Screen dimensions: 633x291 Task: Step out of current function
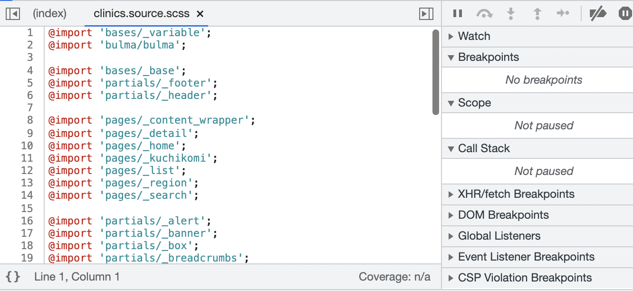[x=537, y=13]
